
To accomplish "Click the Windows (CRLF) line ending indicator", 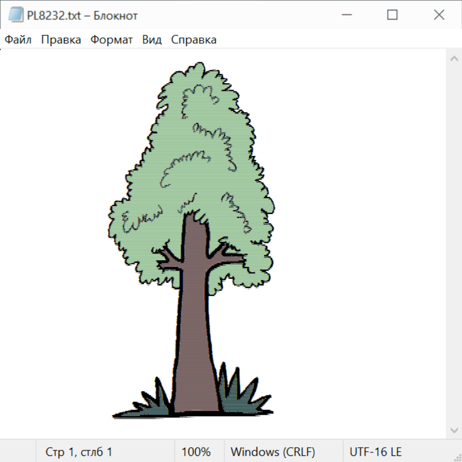I will (273, 452).
